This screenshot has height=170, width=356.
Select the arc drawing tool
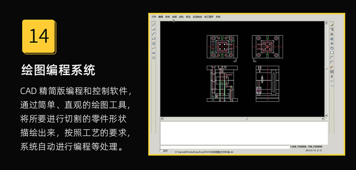pos(154,34)
